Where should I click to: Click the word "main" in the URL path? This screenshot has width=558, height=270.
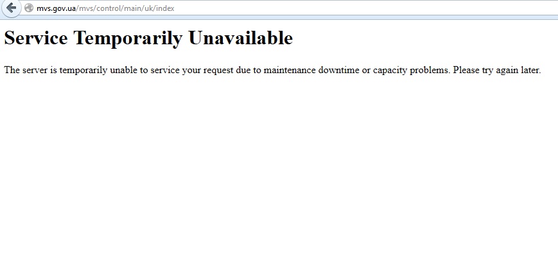(x=132, y=8)
